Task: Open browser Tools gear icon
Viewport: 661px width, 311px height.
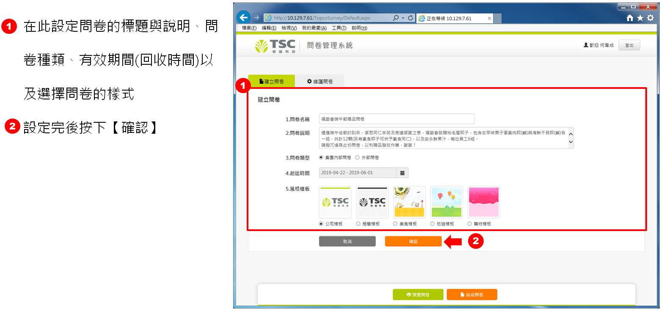Action: point(650,18)
